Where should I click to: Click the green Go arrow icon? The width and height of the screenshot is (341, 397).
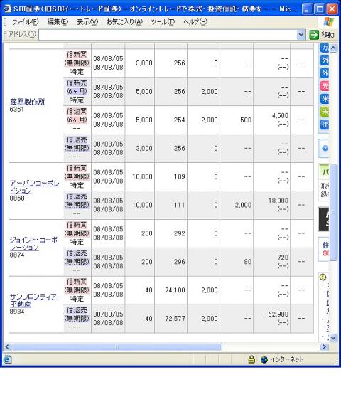point(314,35)
